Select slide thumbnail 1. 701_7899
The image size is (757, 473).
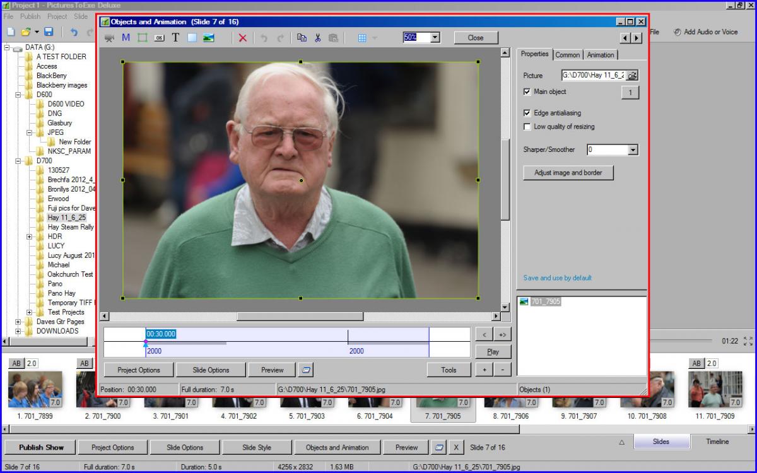coord(35,389)
